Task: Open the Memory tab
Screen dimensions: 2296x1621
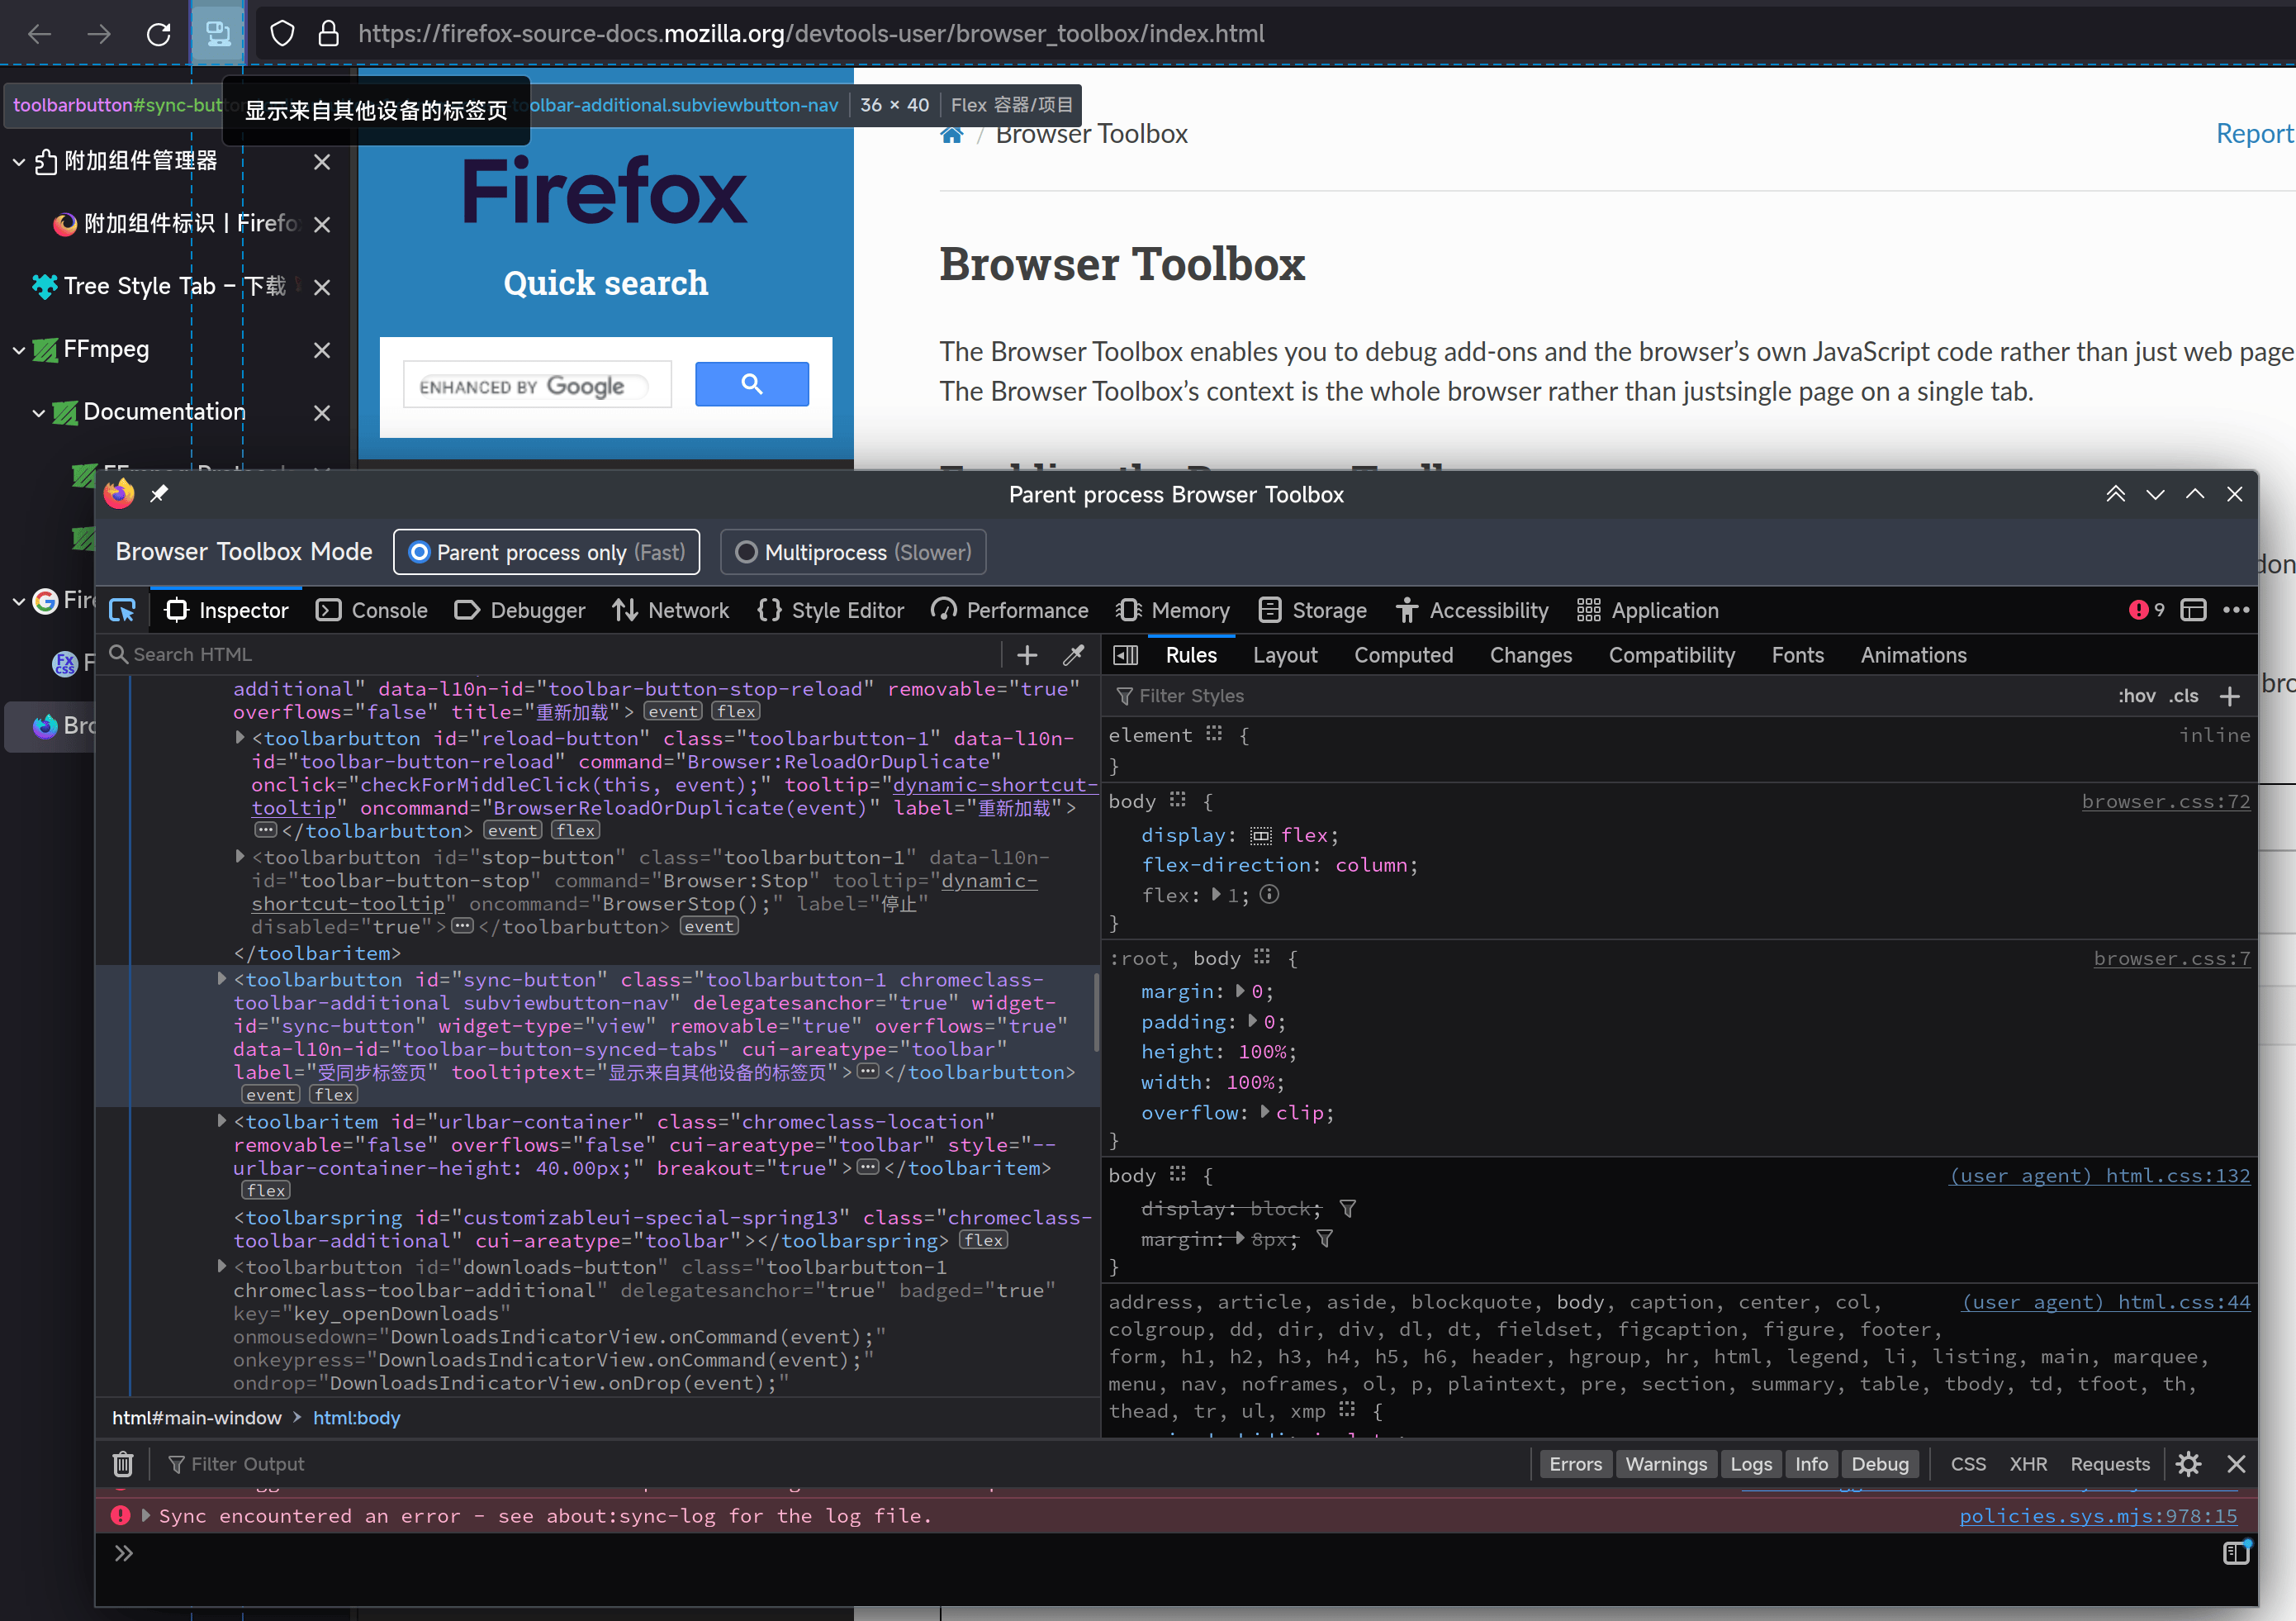Action: pyautogui.click(x=1172, y=611)
